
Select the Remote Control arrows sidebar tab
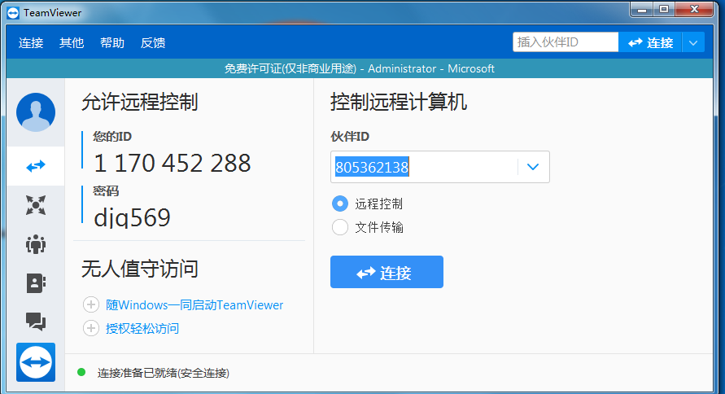click(x=36, y=166)
